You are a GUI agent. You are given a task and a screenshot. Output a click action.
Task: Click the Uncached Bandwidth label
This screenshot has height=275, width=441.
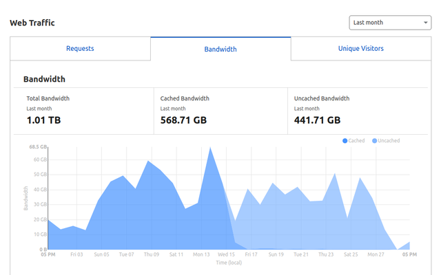(322, 98)
